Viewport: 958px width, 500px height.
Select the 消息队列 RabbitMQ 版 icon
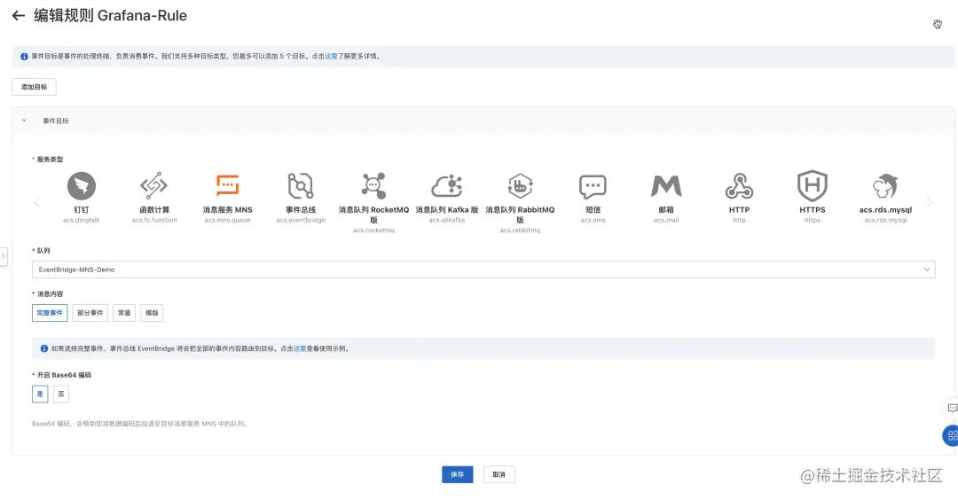(x=520, y=185)
